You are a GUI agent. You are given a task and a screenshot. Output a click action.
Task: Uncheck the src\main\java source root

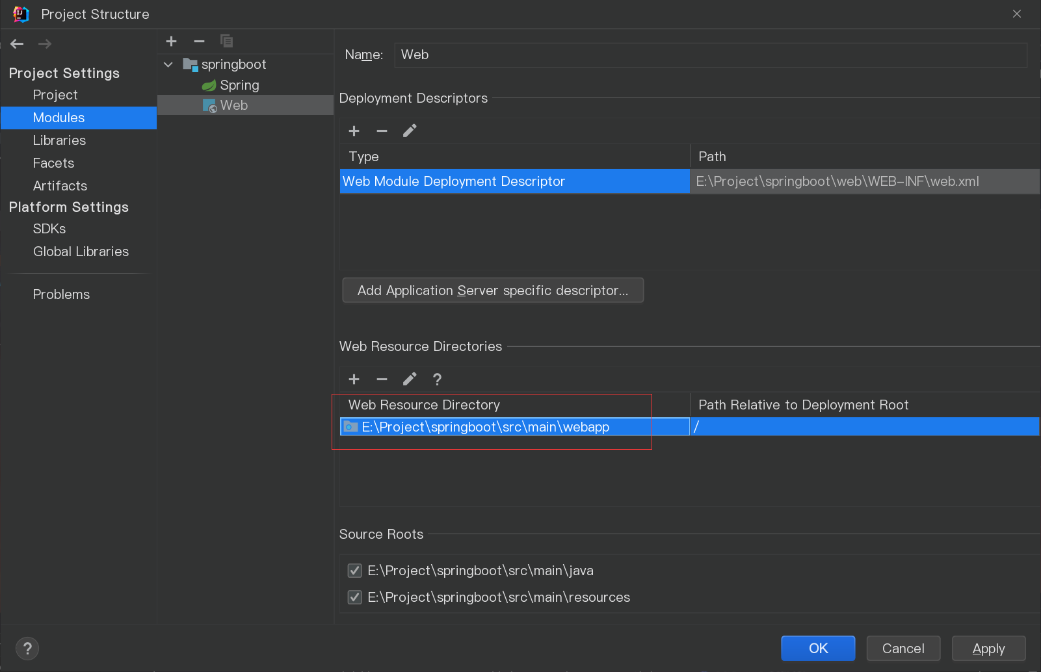pyautogui.click(x=355, y=571)
